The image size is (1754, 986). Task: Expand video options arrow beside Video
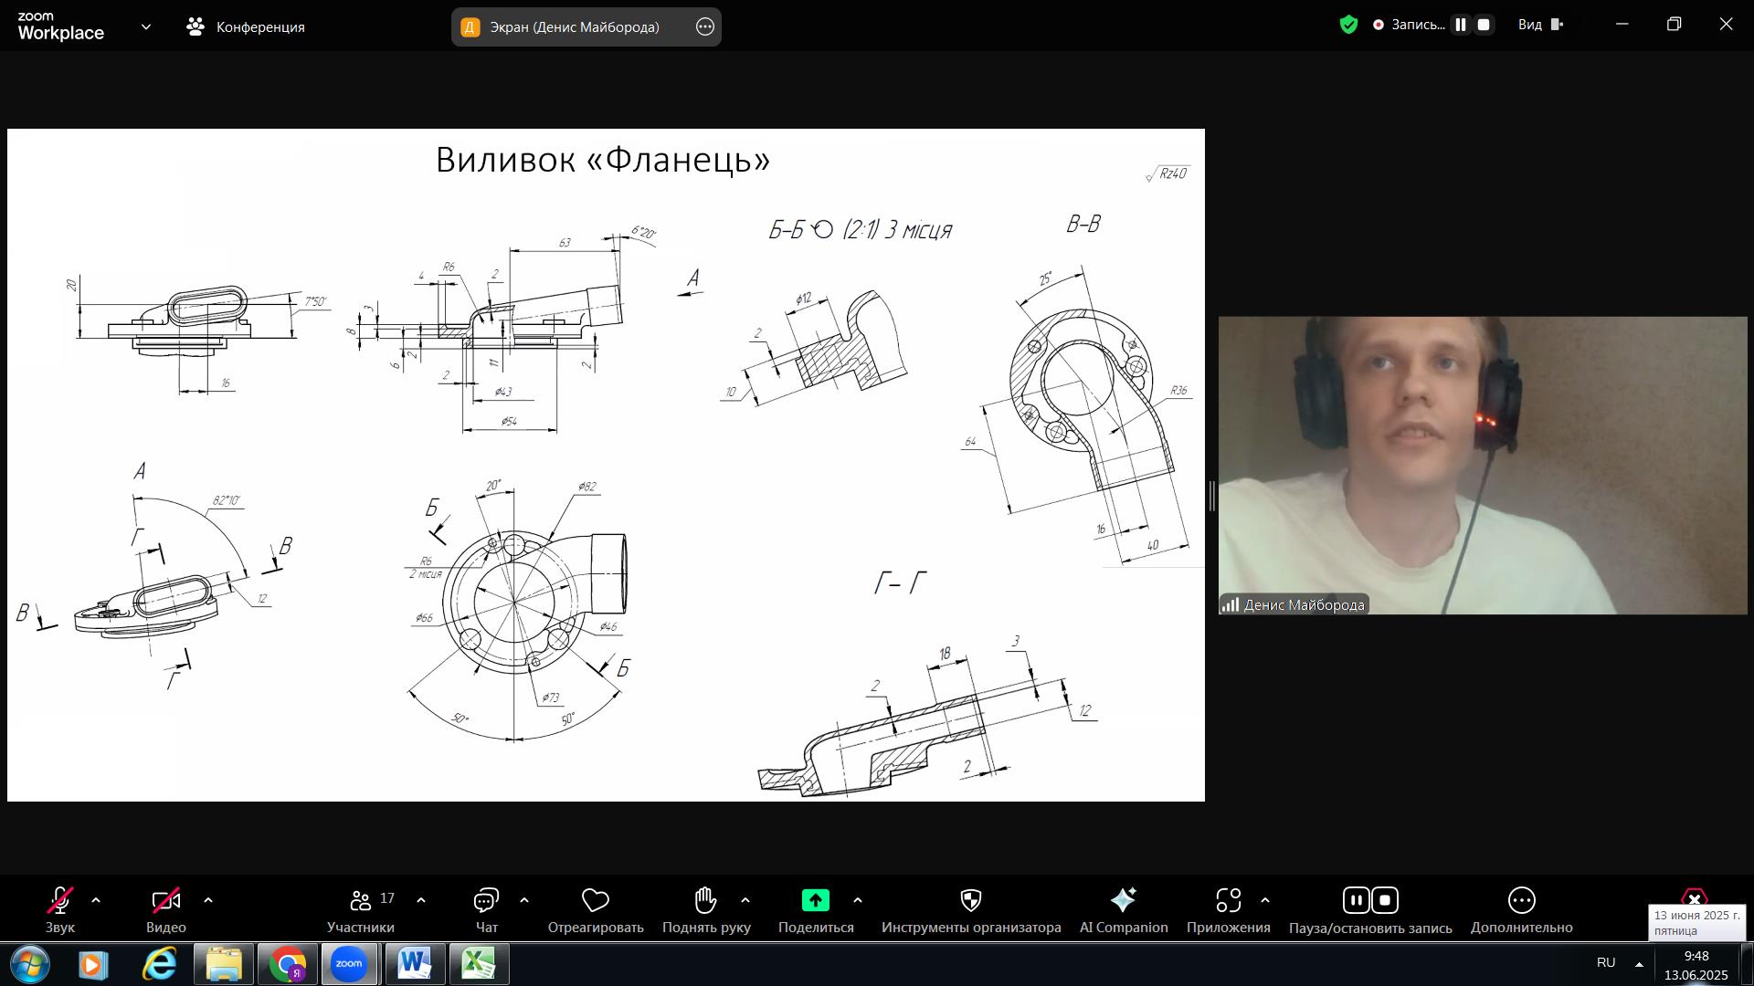point(208,901)
